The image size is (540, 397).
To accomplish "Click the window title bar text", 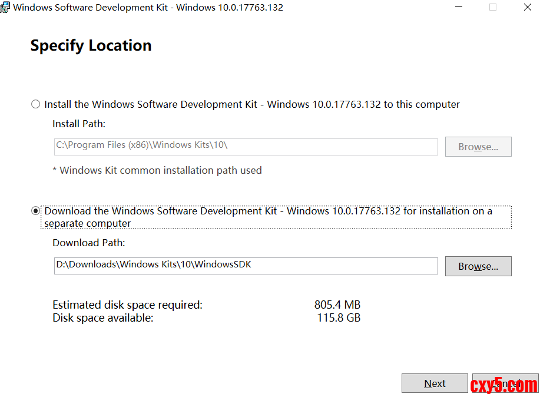I will coord(148,8).
